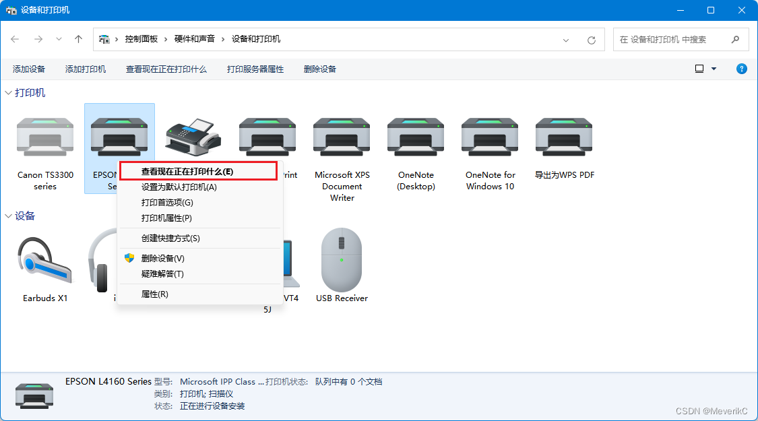Select the Canon TS3300 series printer icon

pyautogui.click(x=45, y=137)
